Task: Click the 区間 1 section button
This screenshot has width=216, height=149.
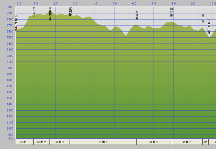Action: (24, 142)
